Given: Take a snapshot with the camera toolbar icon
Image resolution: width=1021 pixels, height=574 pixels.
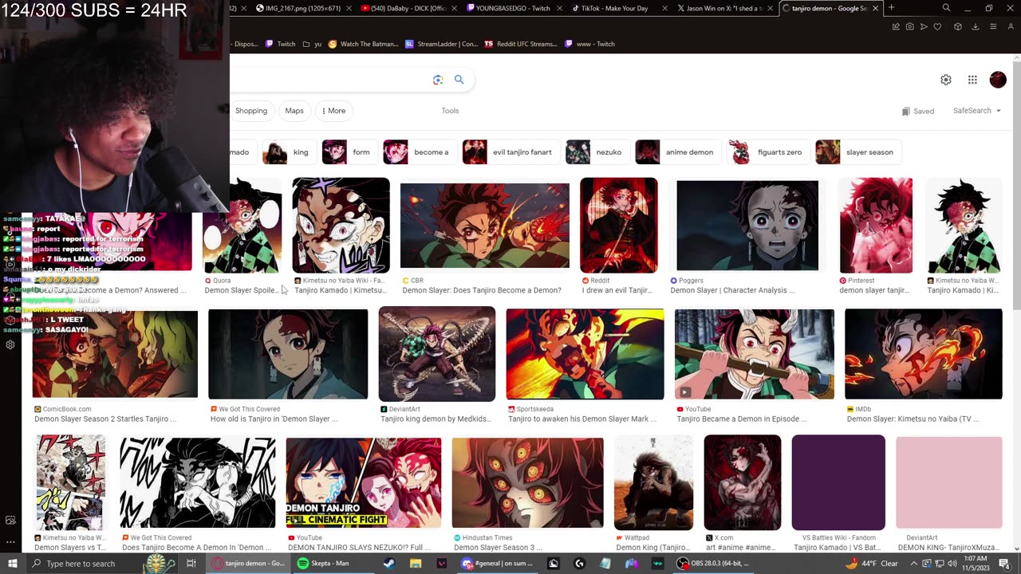Looking at the screenshot, I should [x=909, y=26].
